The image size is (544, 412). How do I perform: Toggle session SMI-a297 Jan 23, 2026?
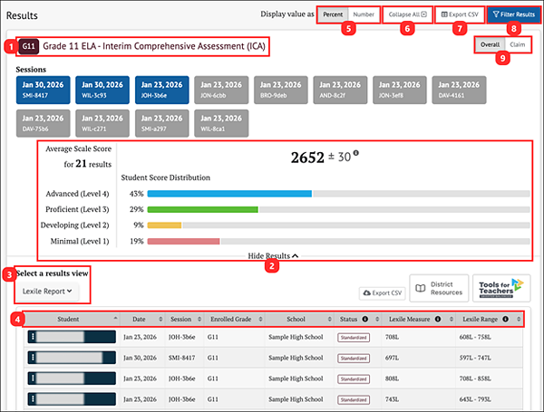(162, 123)
